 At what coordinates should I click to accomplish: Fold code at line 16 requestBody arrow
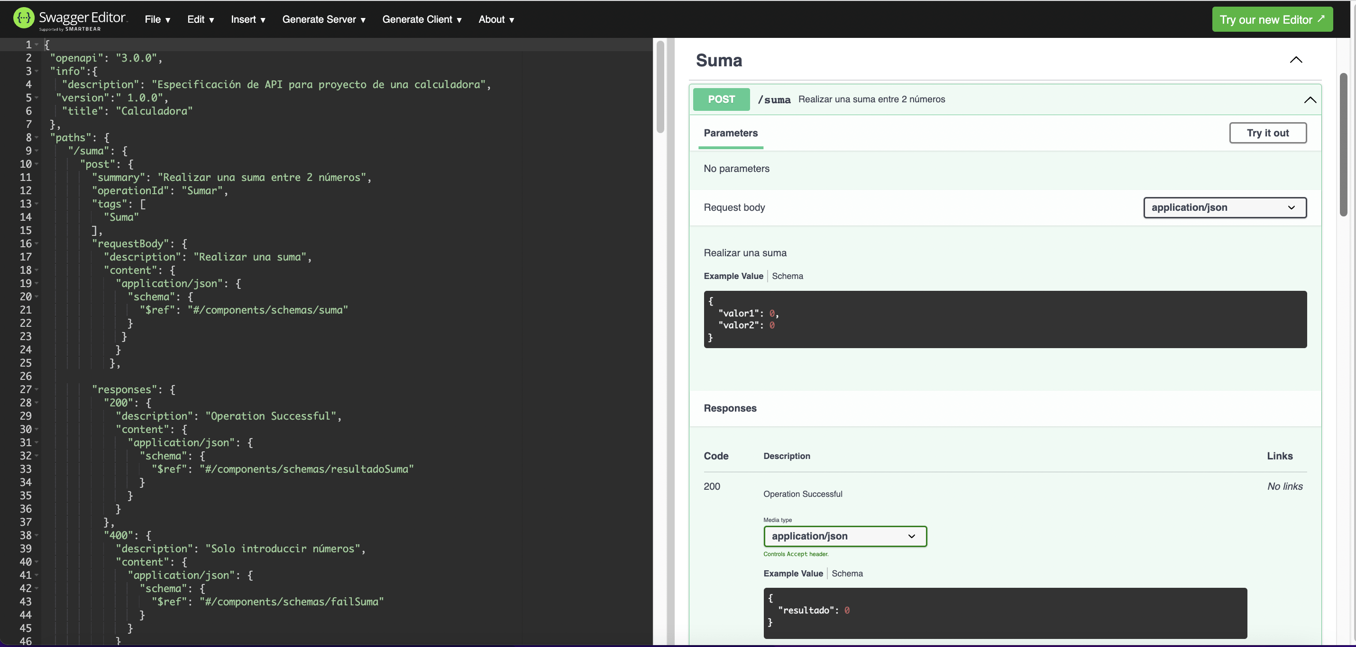[37, 243]
